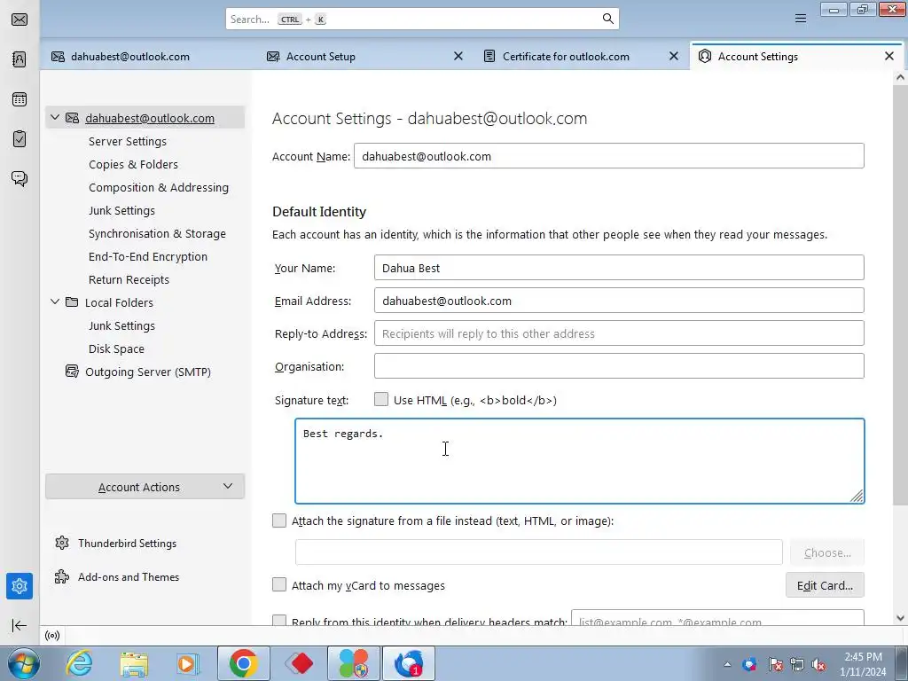Click the taskbar clock showing 2:45 PM
908x681 pixels.
(863, 663)
